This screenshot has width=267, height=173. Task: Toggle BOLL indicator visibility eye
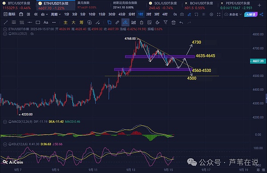point(32,34)
